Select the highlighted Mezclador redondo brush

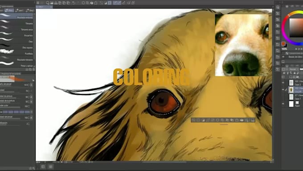tap(17, 17)
